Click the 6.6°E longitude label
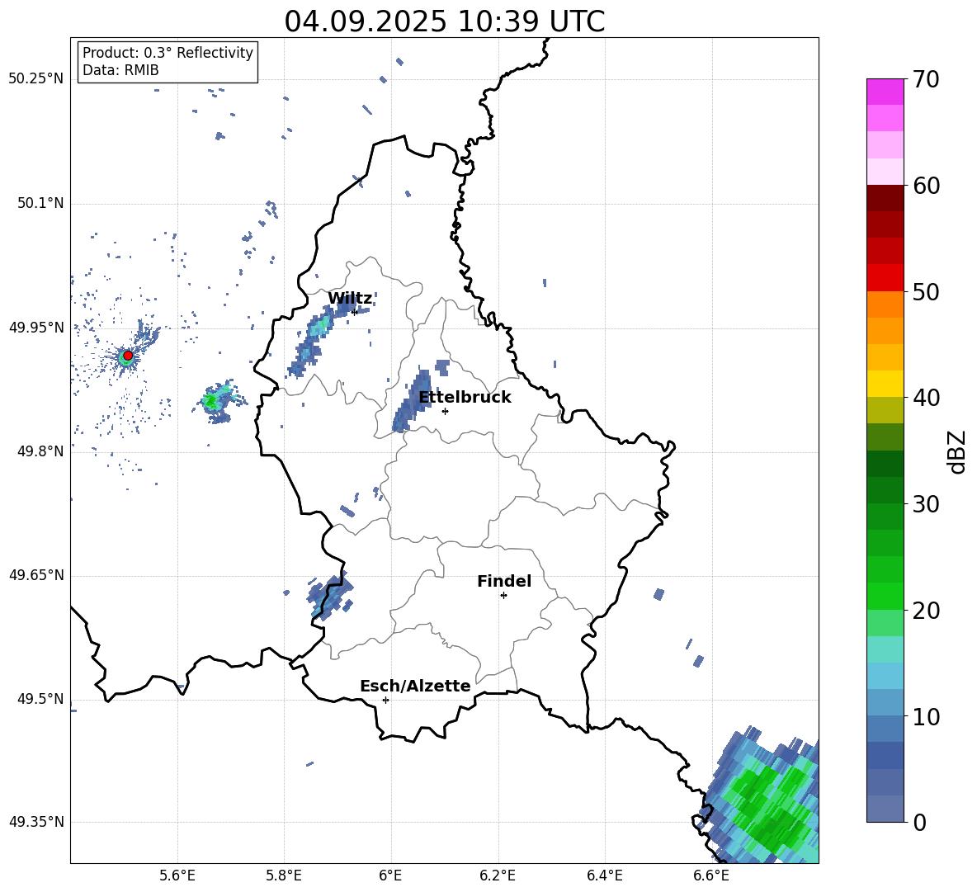Image resolution: width=977 pixels, height=892 pixels. (x=711, y=875)
